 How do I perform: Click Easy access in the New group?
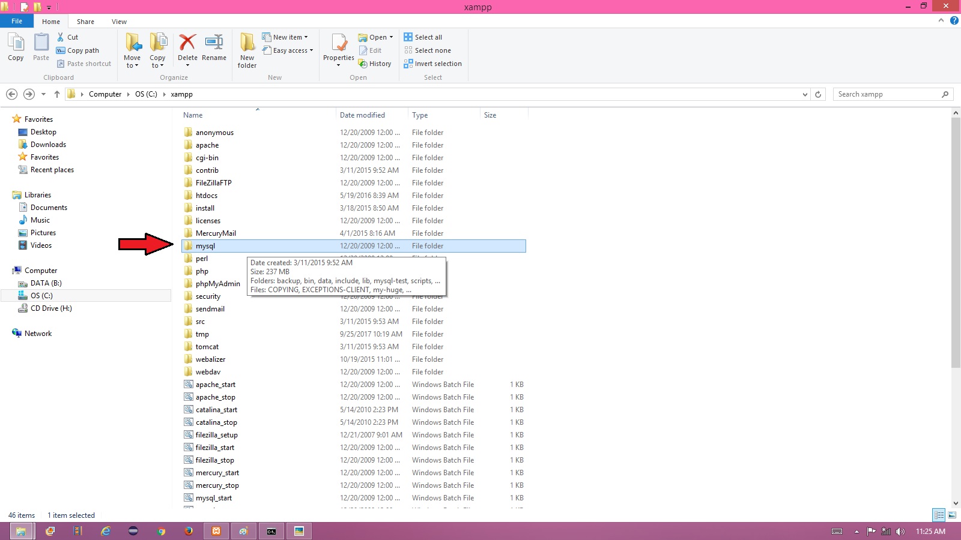coord(288,50)
